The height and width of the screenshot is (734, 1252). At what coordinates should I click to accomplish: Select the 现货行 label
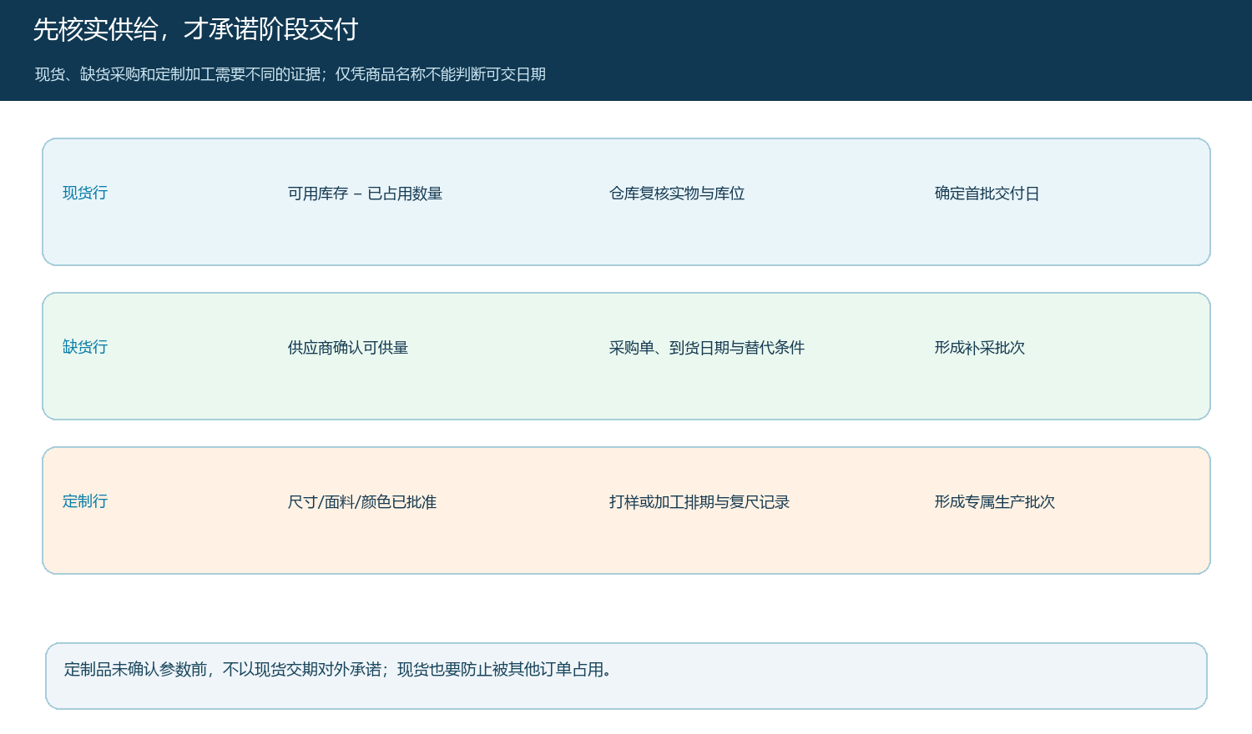click(85, 193)
